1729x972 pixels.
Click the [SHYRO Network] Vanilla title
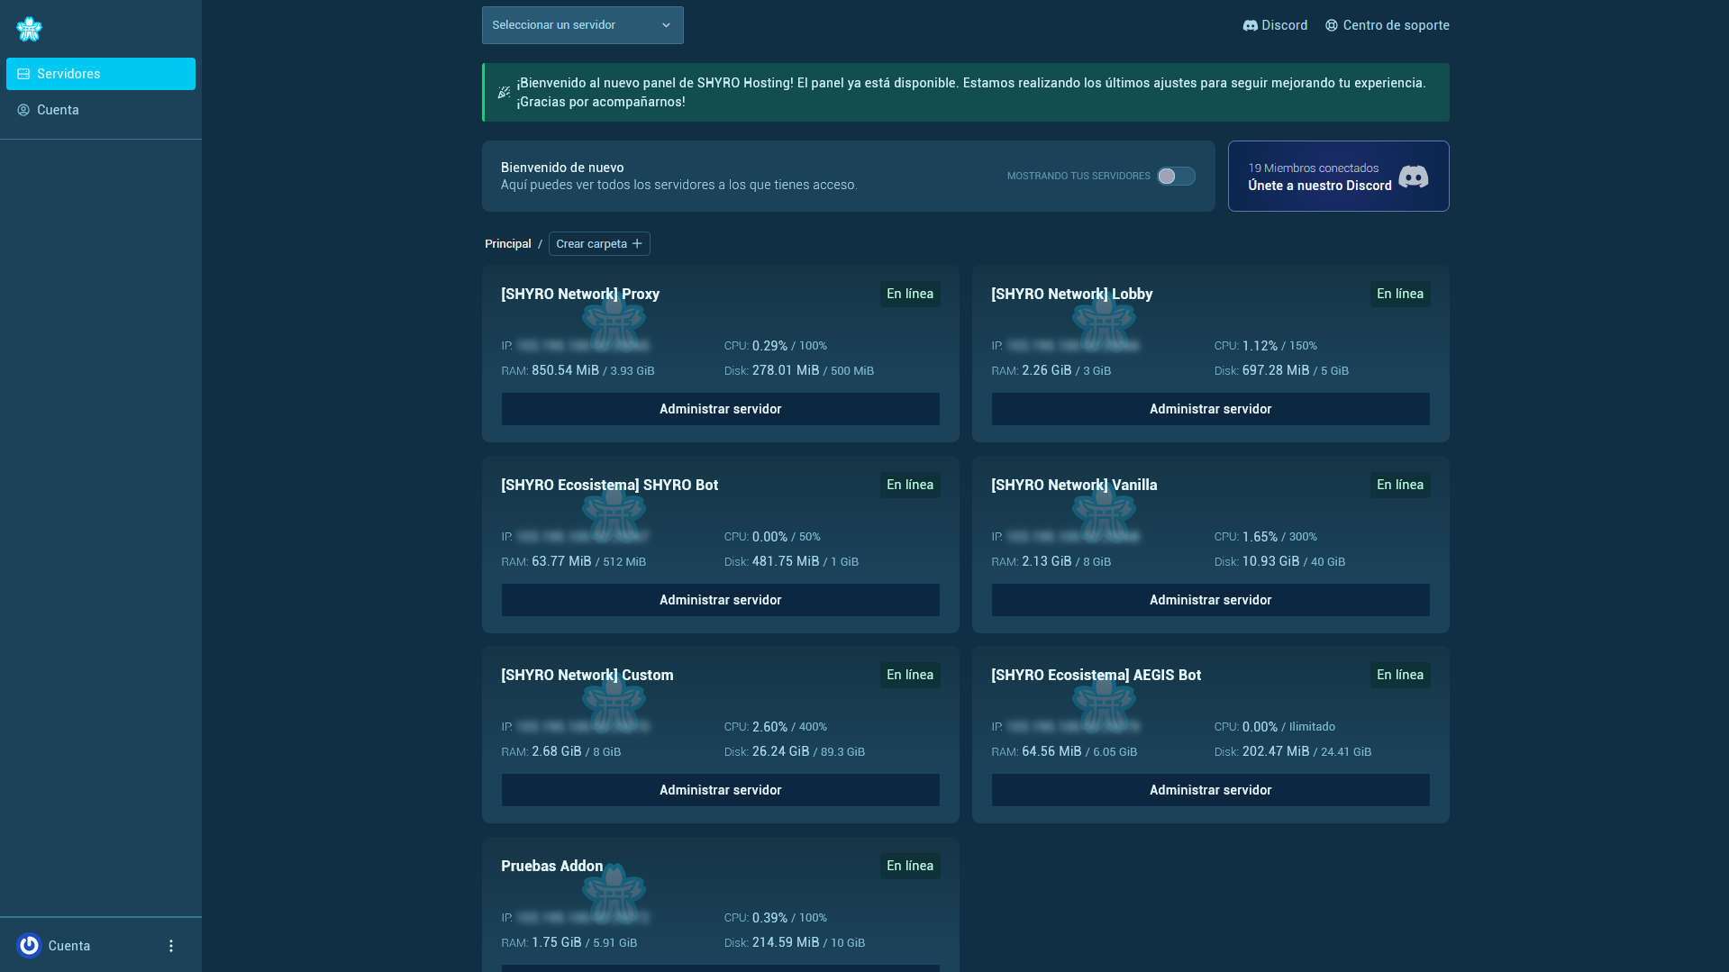click(1074, 486)
